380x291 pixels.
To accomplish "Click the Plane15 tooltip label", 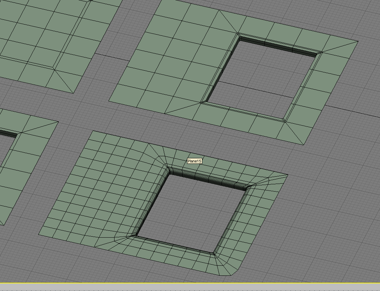I will click(x=195, y=161).
